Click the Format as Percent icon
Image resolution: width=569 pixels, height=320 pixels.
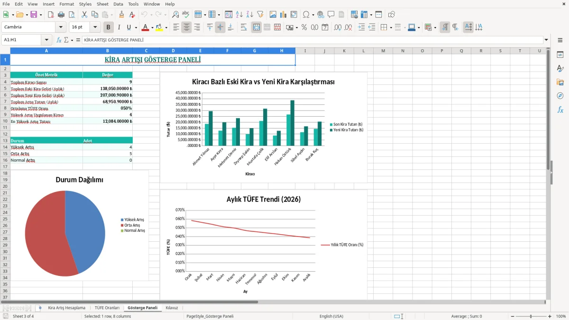click(304, 27)
